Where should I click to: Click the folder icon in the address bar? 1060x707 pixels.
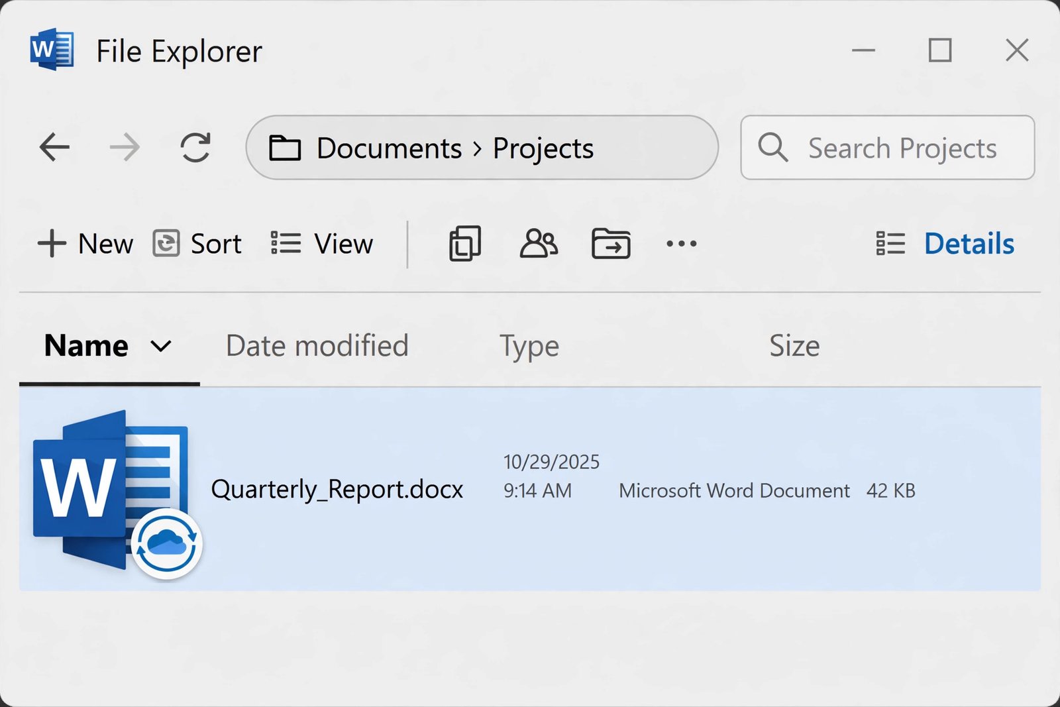coord(285,148)
